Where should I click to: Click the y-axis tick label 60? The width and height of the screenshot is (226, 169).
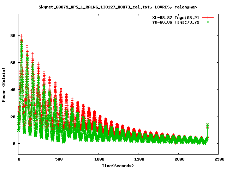(x=13, y=63)
